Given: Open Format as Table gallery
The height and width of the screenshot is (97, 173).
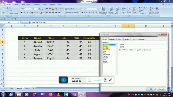Looking at the screenshot, I should pos(111,11).
